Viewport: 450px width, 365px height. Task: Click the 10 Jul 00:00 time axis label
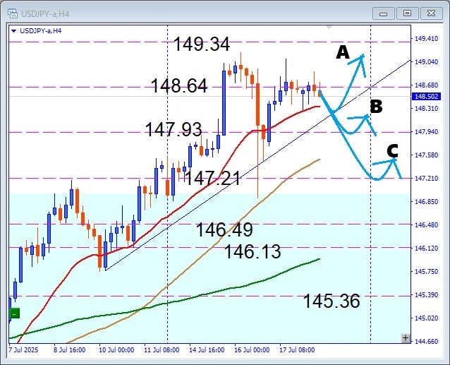point(116,350)
